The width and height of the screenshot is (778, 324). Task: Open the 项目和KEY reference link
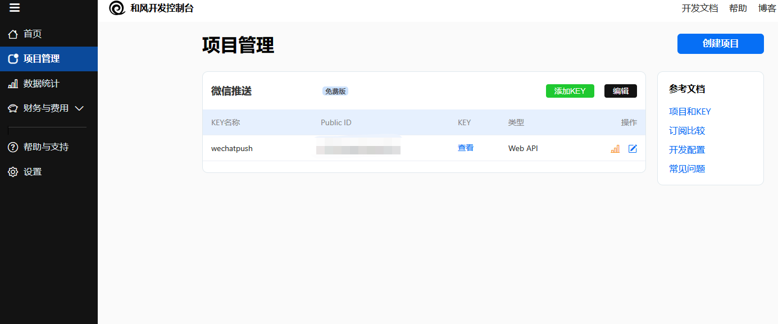point(690,112)
